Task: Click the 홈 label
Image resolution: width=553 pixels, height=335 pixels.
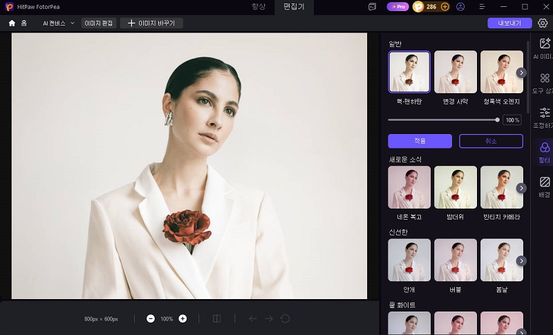Action: pyautogui.click(x=24, y=23)
